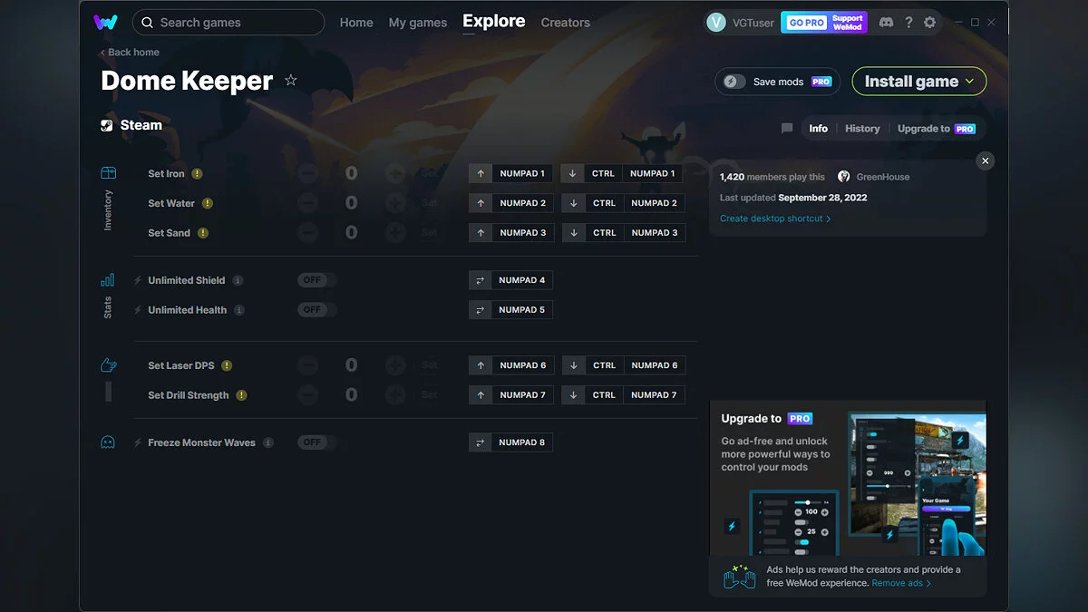This screenshot has height=612, width=1088.
Task: Open settings gear icon
Action: 929,22
